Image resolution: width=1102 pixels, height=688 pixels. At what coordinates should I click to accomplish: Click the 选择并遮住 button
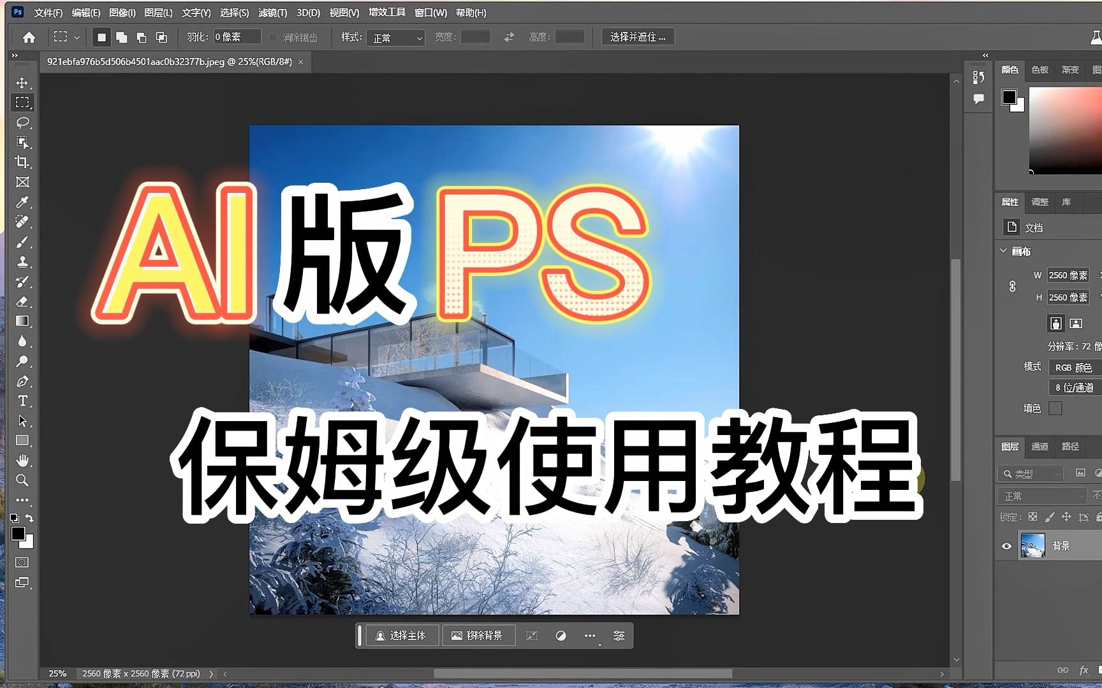coord(637,36)
